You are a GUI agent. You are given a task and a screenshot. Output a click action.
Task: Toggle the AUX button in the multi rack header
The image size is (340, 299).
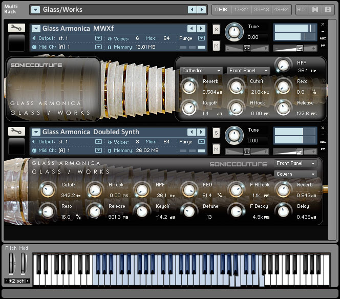[302, 10]
